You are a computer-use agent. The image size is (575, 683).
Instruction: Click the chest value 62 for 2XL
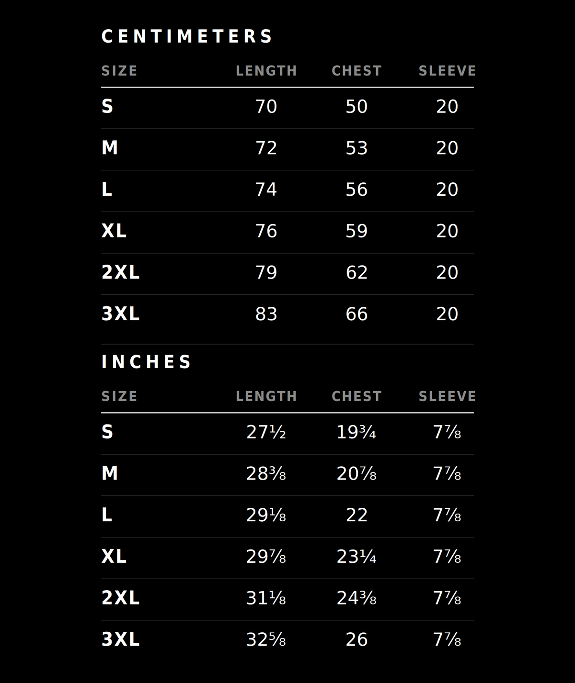pos(356,272)
